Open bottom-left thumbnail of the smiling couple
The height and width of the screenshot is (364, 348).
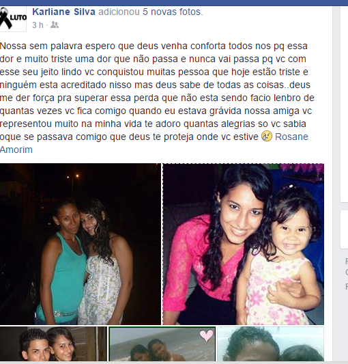point(53,344)
